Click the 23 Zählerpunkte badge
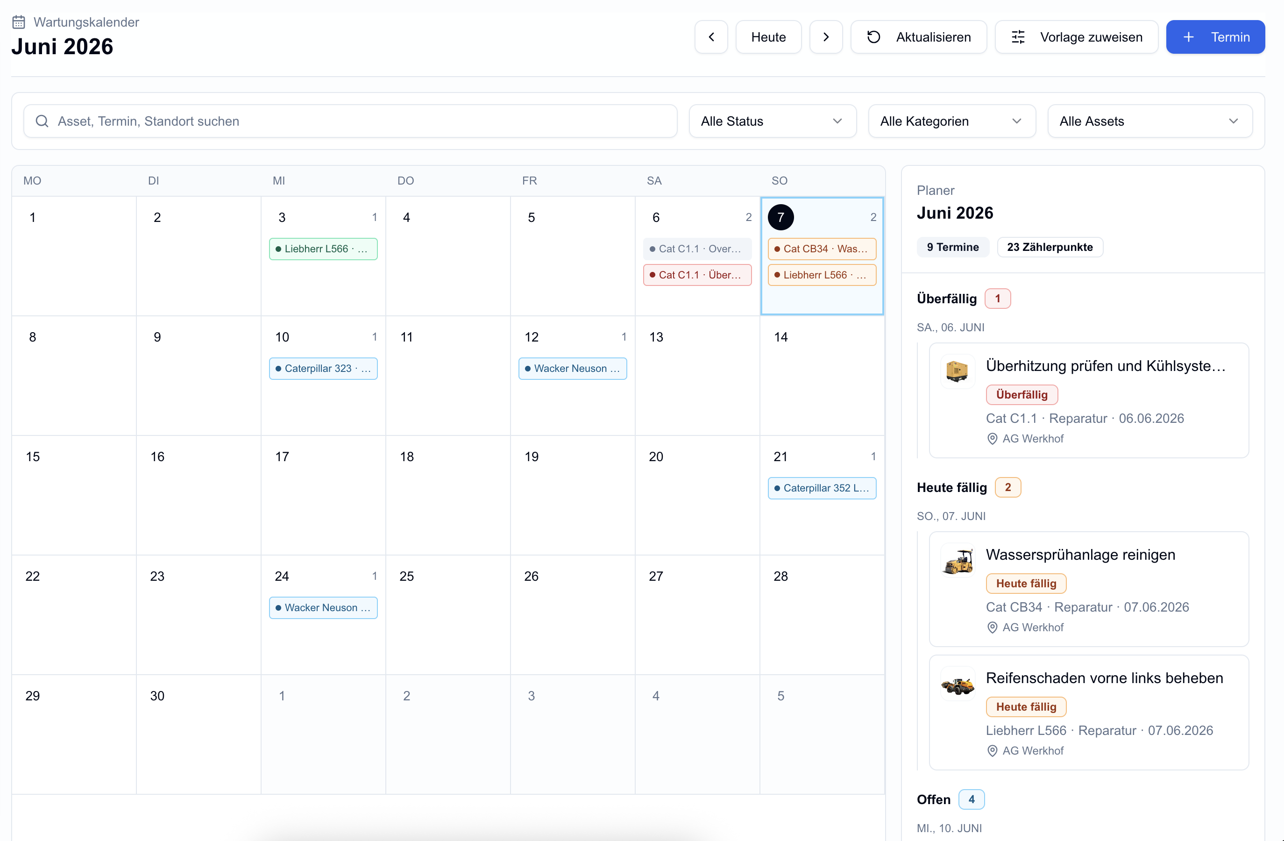This screenshot has width=1284, height=841. click(x=1050, y=247)
